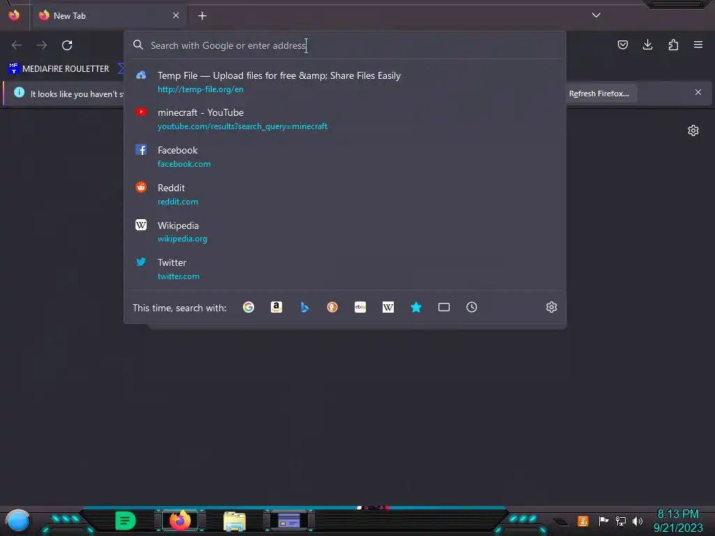
Task: Click Firefox taskbar icon
Action: click(x=180, y=521)
